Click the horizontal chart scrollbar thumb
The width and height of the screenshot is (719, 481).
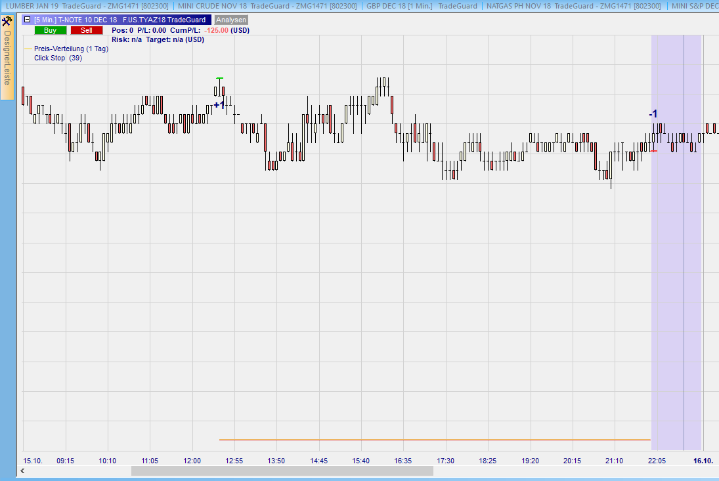tap(282, 471)
